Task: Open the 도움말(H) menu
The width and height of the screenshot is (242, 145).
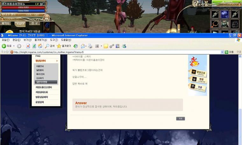Action: (66, 40)
